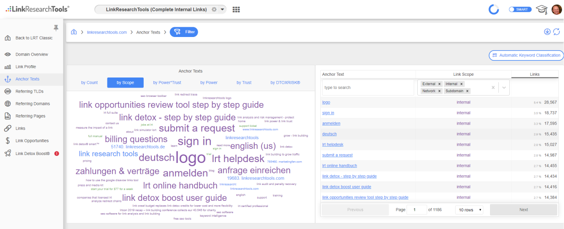Click the Referring Pages icon
Viewport: 564px width, 229px height.
tap(7, 116)
